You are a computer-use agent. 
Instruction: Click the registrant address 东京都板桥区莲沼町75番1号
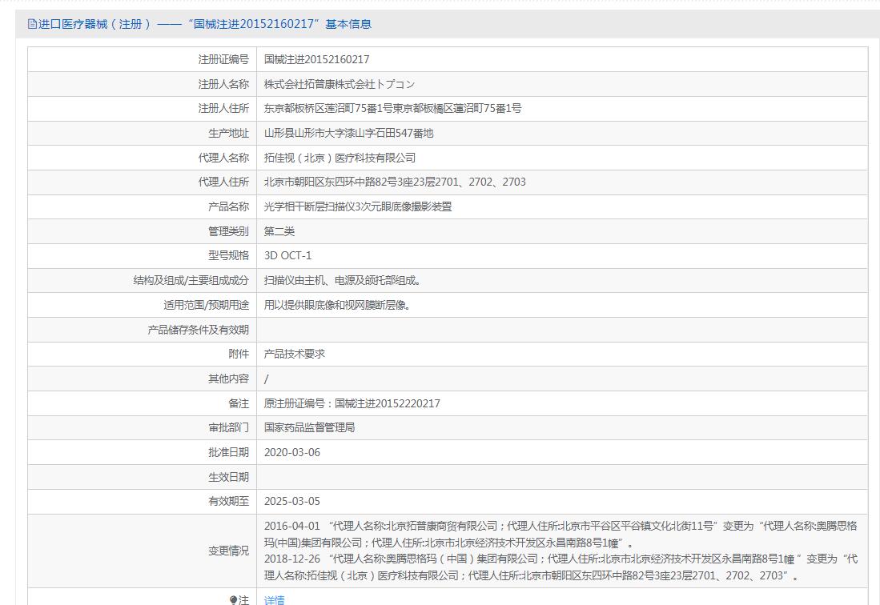pyautogui.click(x=328, y=108)
